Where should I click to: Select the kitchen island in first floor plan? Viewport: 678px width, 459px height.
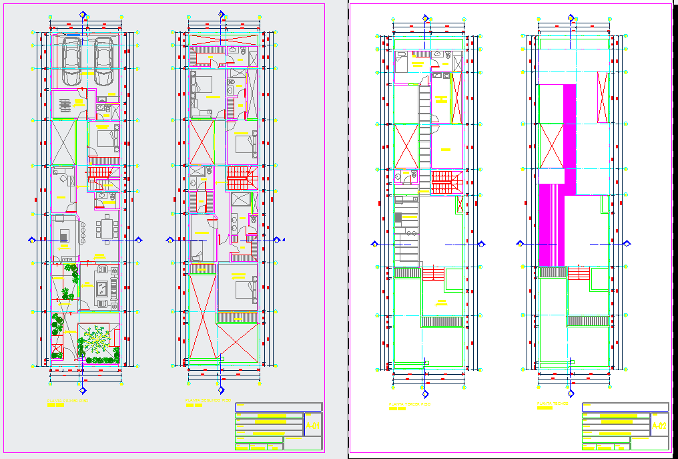point(65,235)
